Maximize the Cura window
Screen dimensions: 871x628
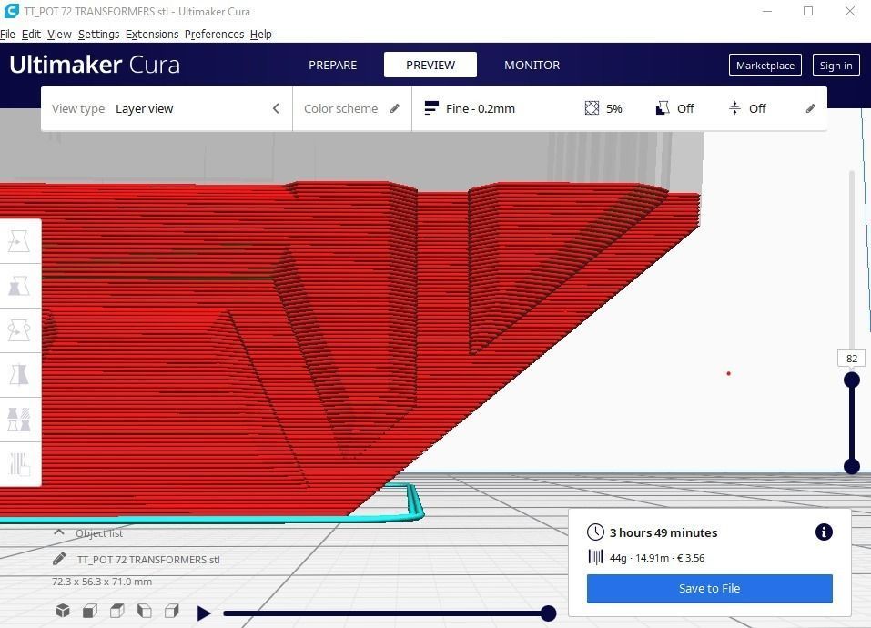click(x=808, y=11)
